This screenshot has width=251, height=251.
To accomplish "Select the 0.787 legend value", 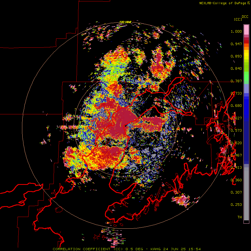I will tap(236, 81).
